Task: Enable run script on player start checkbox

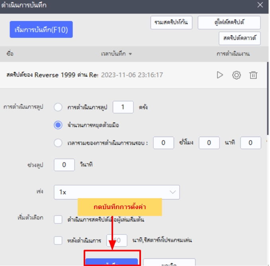Action: [x=58, y=219]
